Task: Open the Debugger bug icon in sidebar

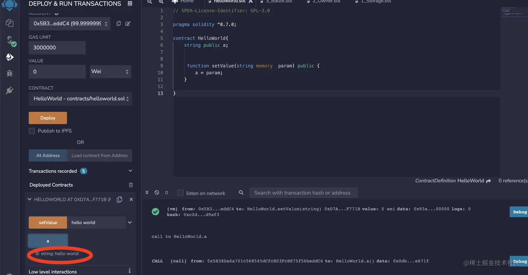Action: [9, 73]
